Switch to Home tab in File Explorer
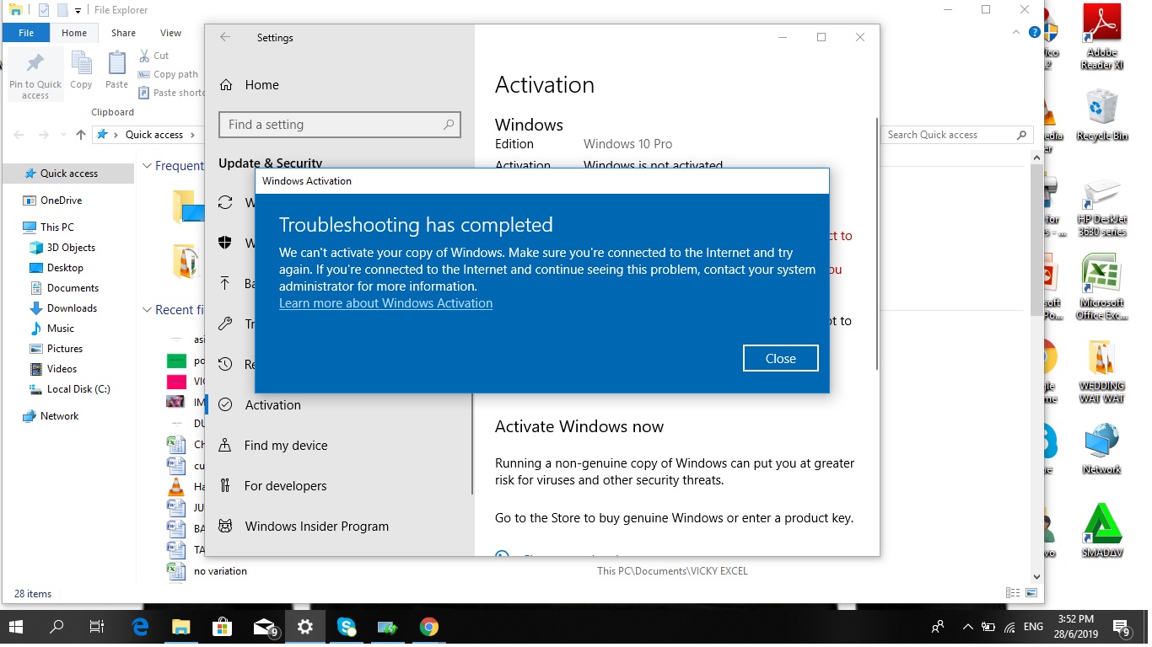This screenshot has width=1152, height=647. (x=74, y=33)
